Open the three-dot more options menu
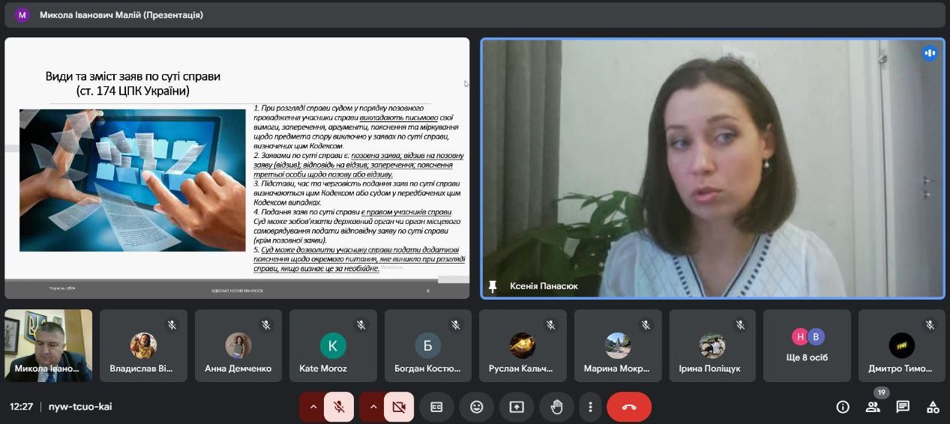 591,407
